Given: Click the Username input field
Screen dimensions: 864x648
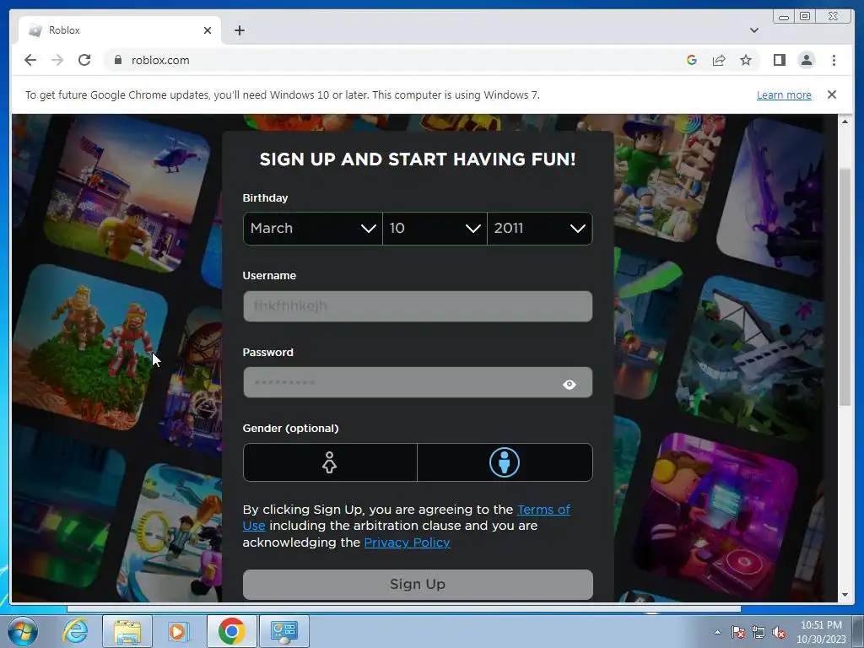Looking at the screenshot, I should 418,306.
